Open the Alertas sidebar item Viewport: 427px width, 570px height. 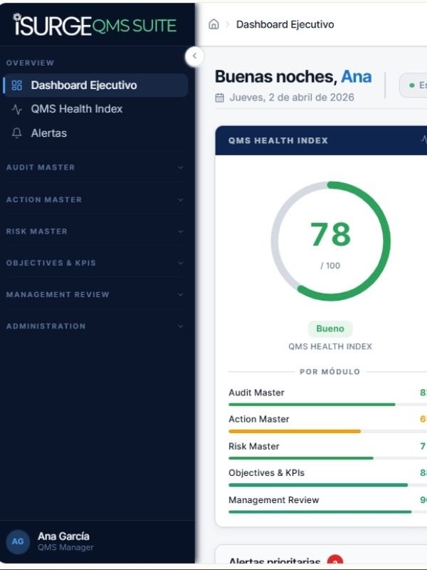tap(95, 133)
